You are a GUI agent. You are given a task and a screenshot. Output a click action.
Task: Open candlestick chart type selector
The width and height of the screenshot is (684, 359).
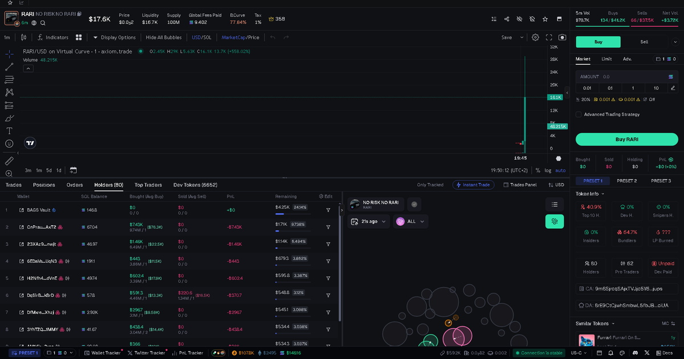[x=23, y=38]
